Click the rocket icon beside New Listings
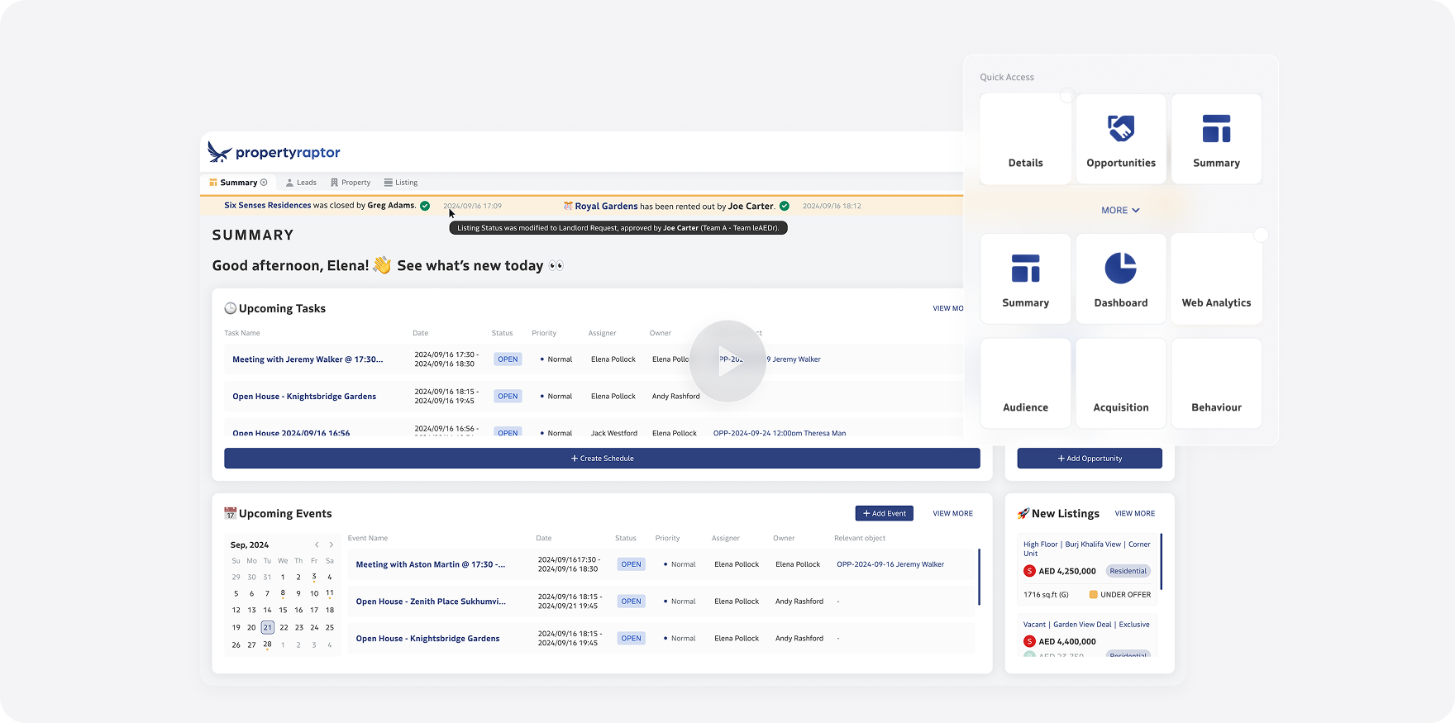1455x723 pixels. pos(1023,514)
